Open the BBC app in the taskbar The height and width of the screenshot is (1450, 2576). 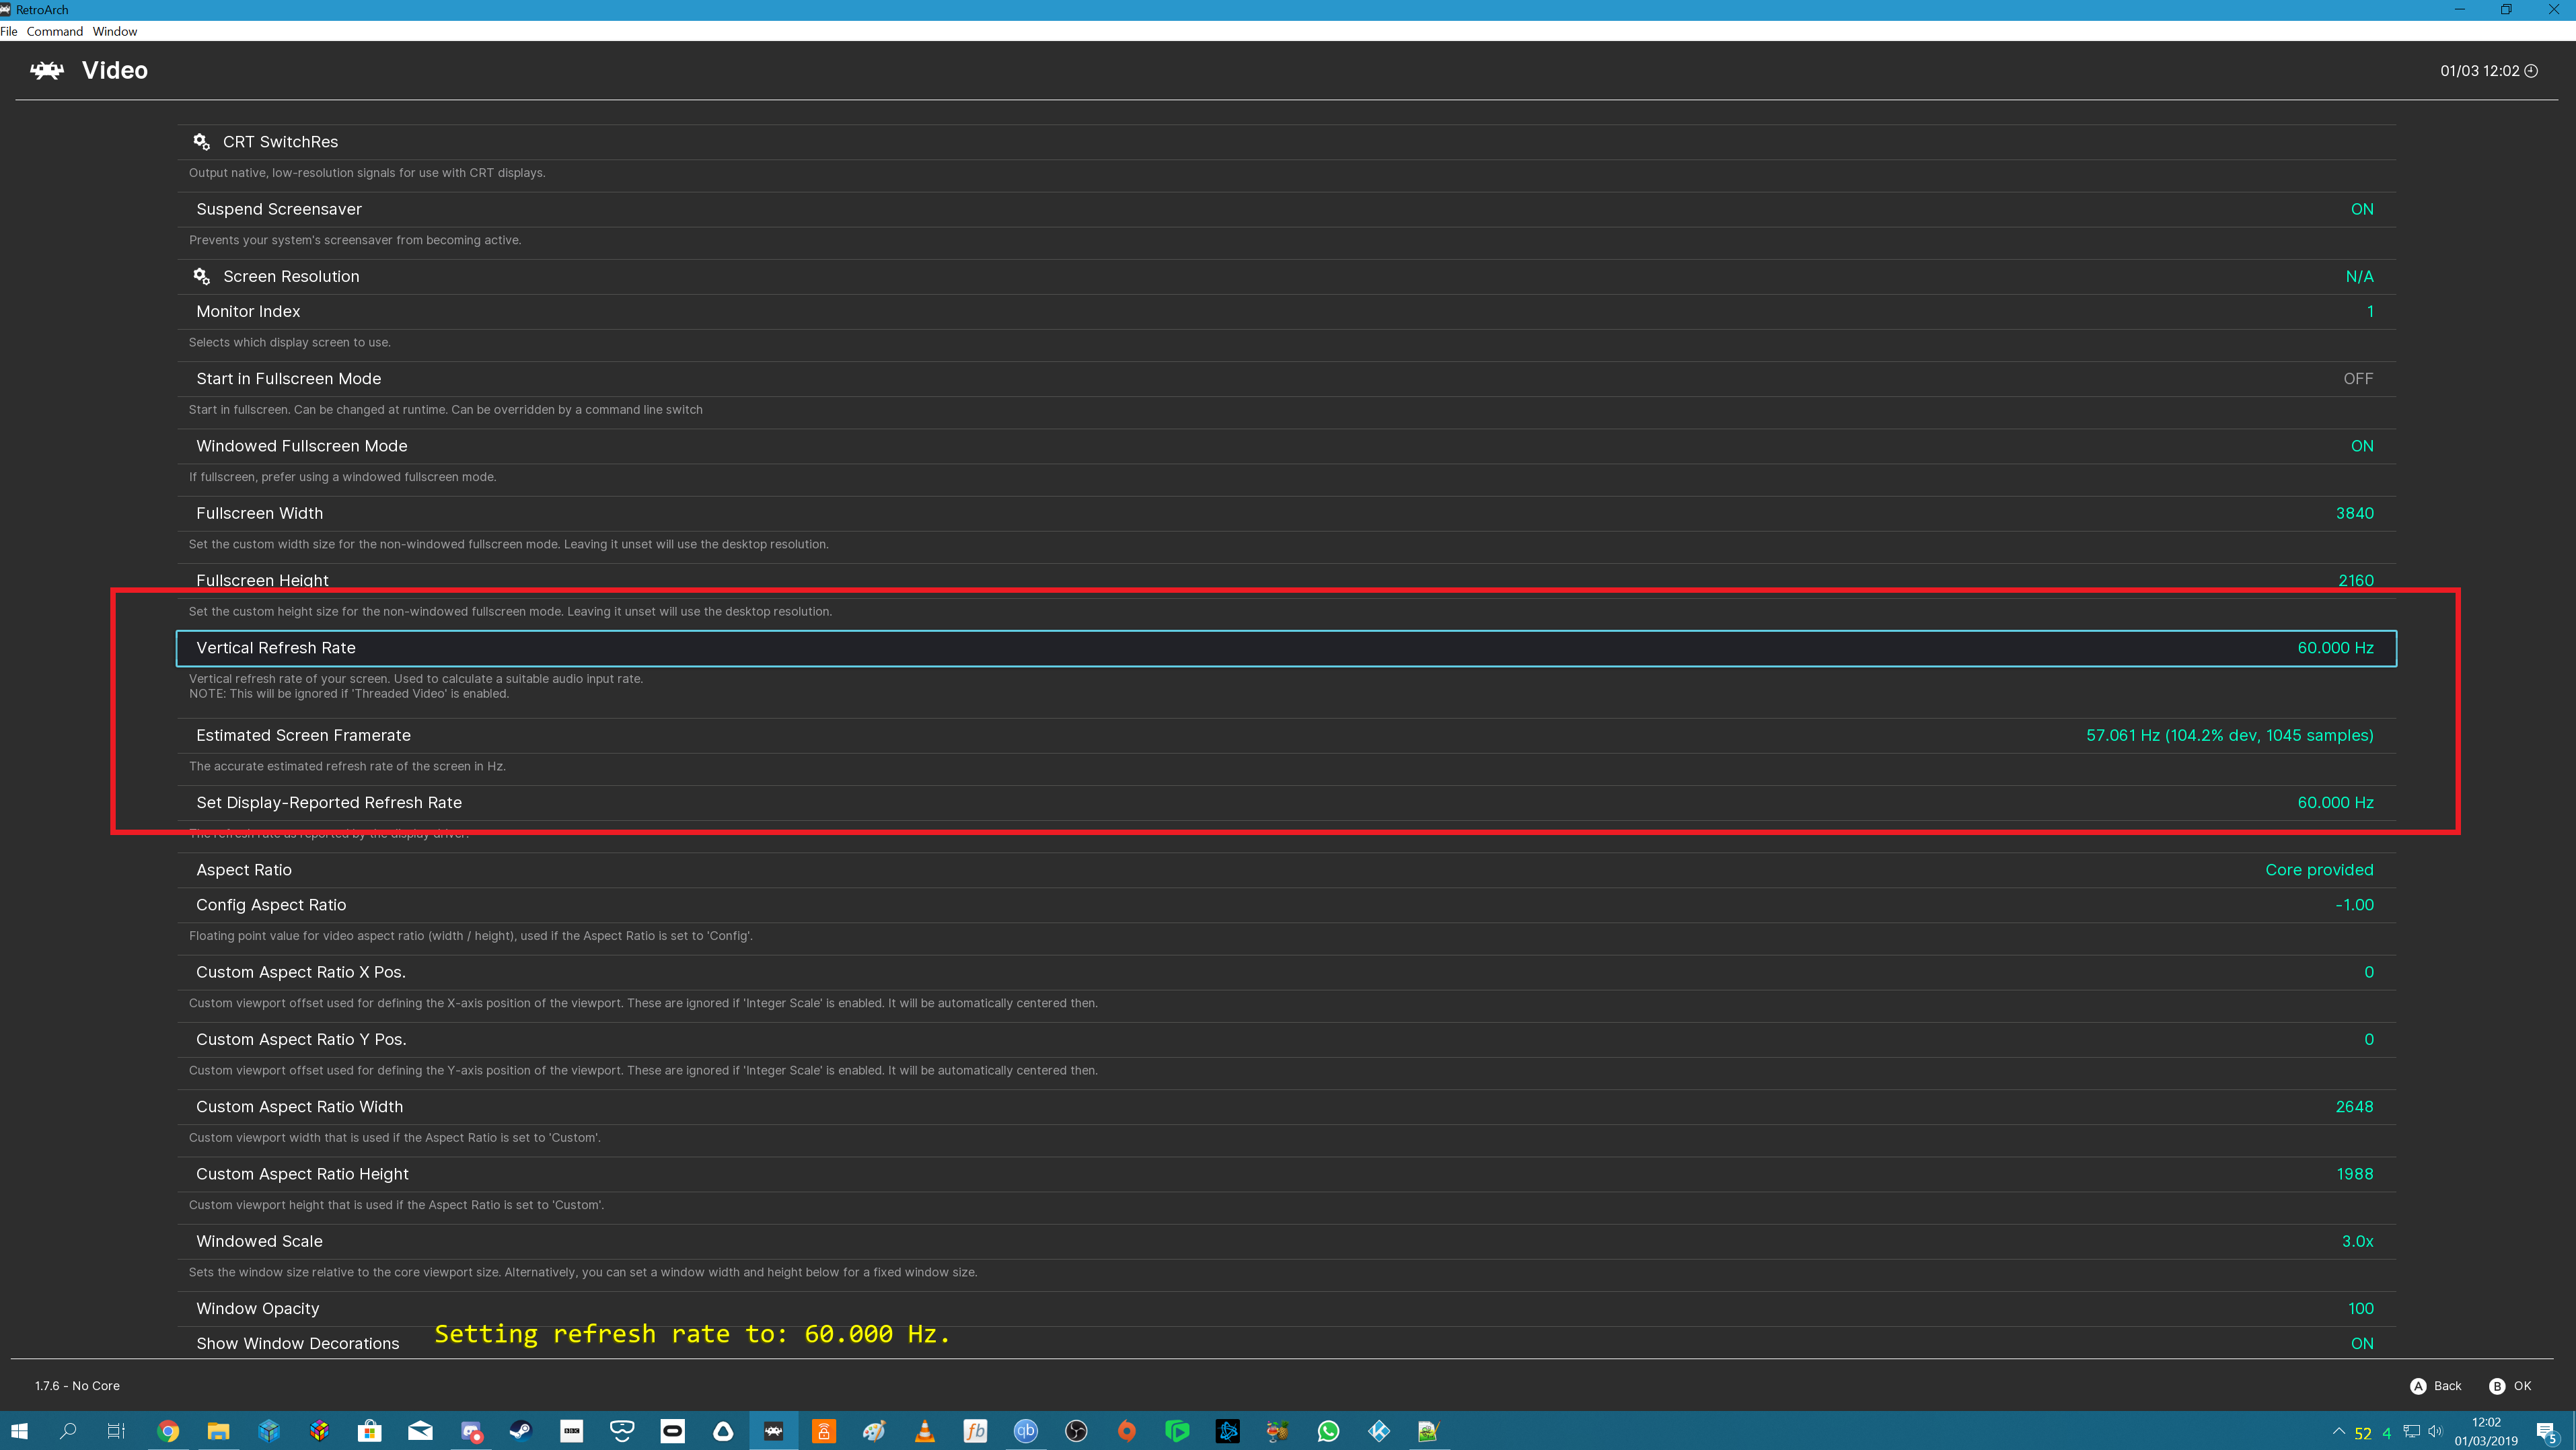(572, 1431)
